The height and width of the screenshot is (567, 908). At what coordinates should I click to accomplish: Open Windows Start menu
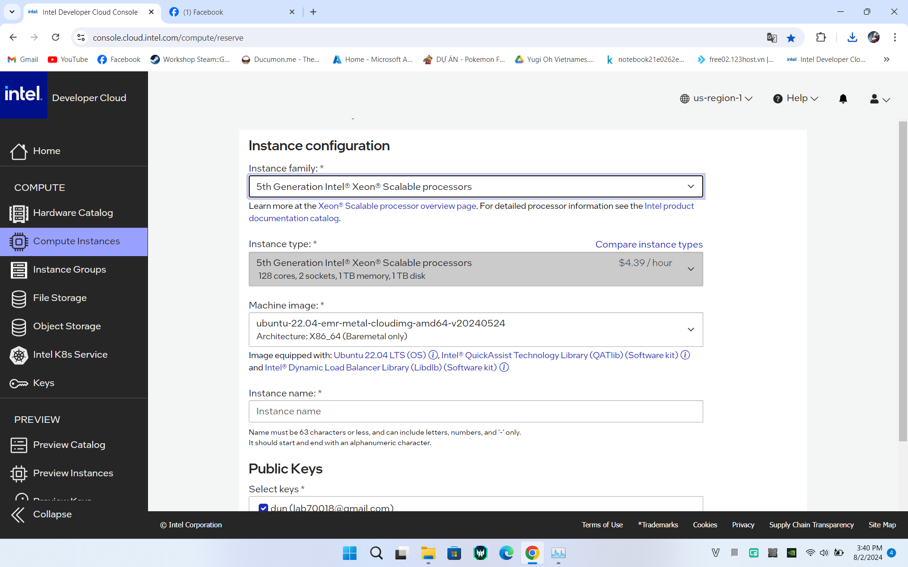point(349,553)
